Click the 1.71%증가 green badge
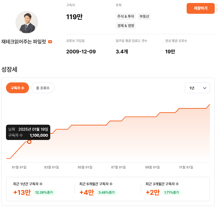This screenshot has height=208, width=224. [171, 192]
